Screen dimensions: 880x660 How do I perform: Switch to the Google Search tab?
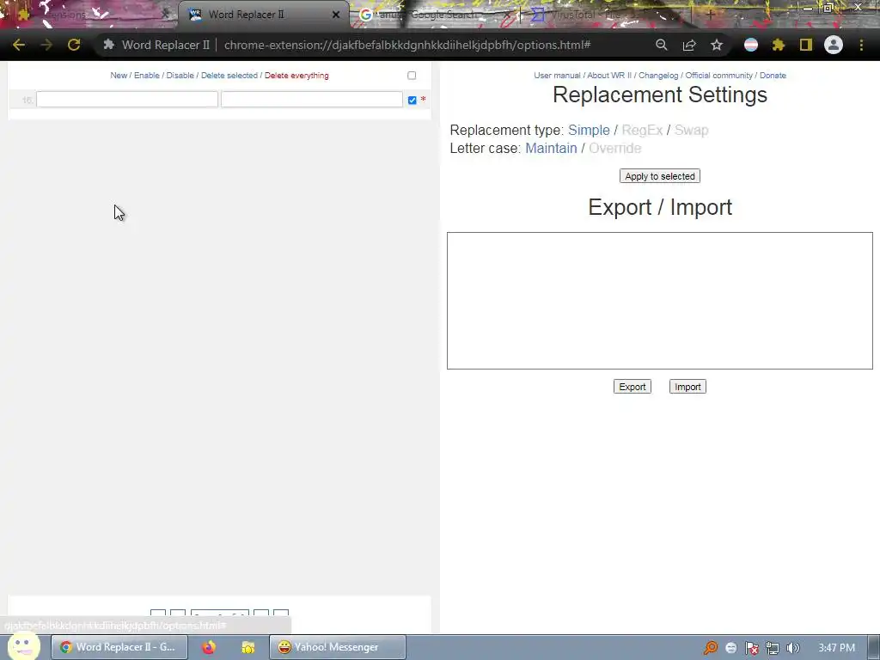435,15
